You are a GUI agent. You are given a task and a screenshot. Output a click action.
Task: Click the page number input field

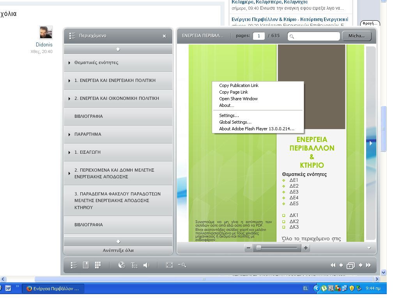pyautogui.click(x=258, y=36)
